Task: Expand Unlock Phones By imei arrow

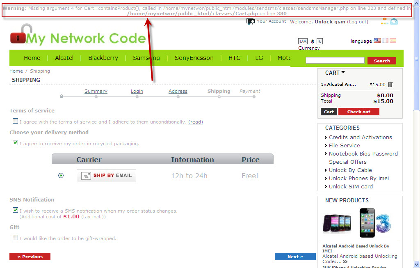Action: click(x=326, y=179)
